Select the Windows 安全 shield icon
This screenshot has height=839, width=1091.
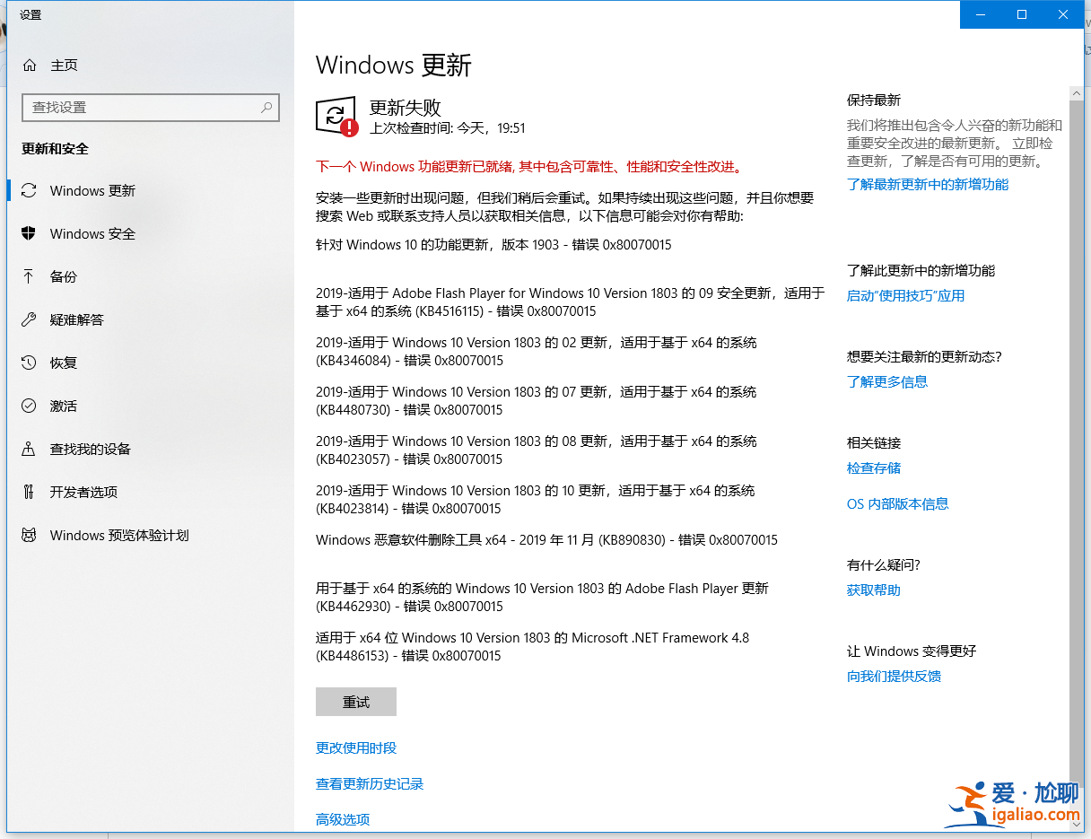pos(30,234)
